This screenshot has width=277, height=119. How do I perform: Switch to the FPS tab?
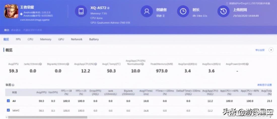18,39
